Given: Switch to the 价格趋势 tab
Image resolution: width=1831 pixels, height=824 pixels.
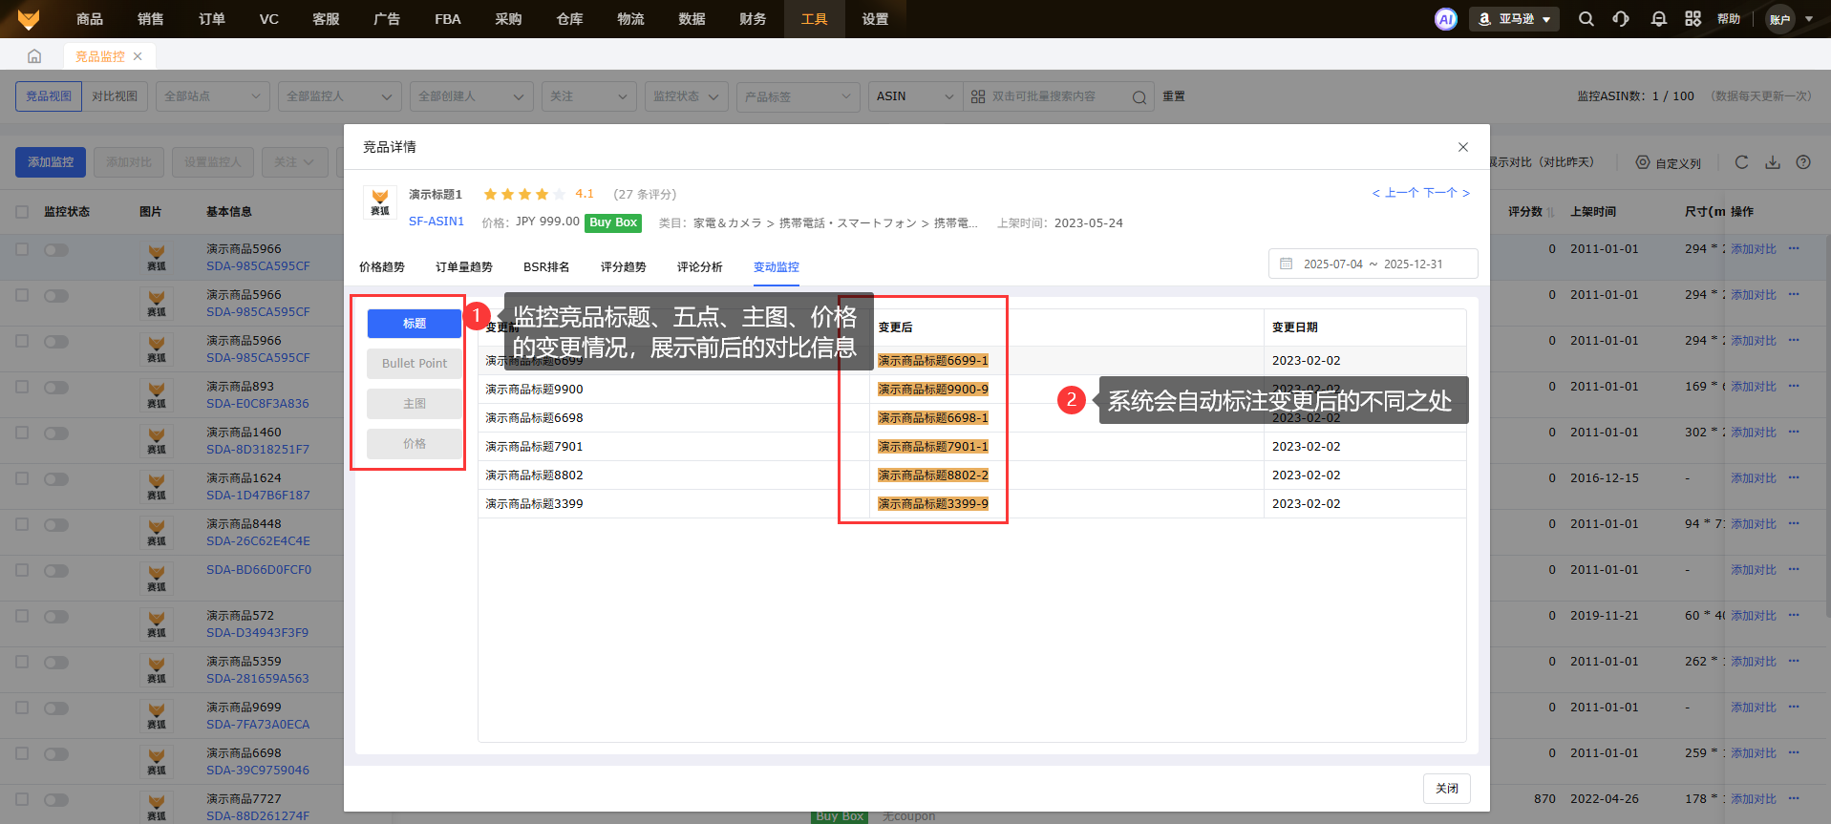Looking at the screenshot, I should point(382,267).
